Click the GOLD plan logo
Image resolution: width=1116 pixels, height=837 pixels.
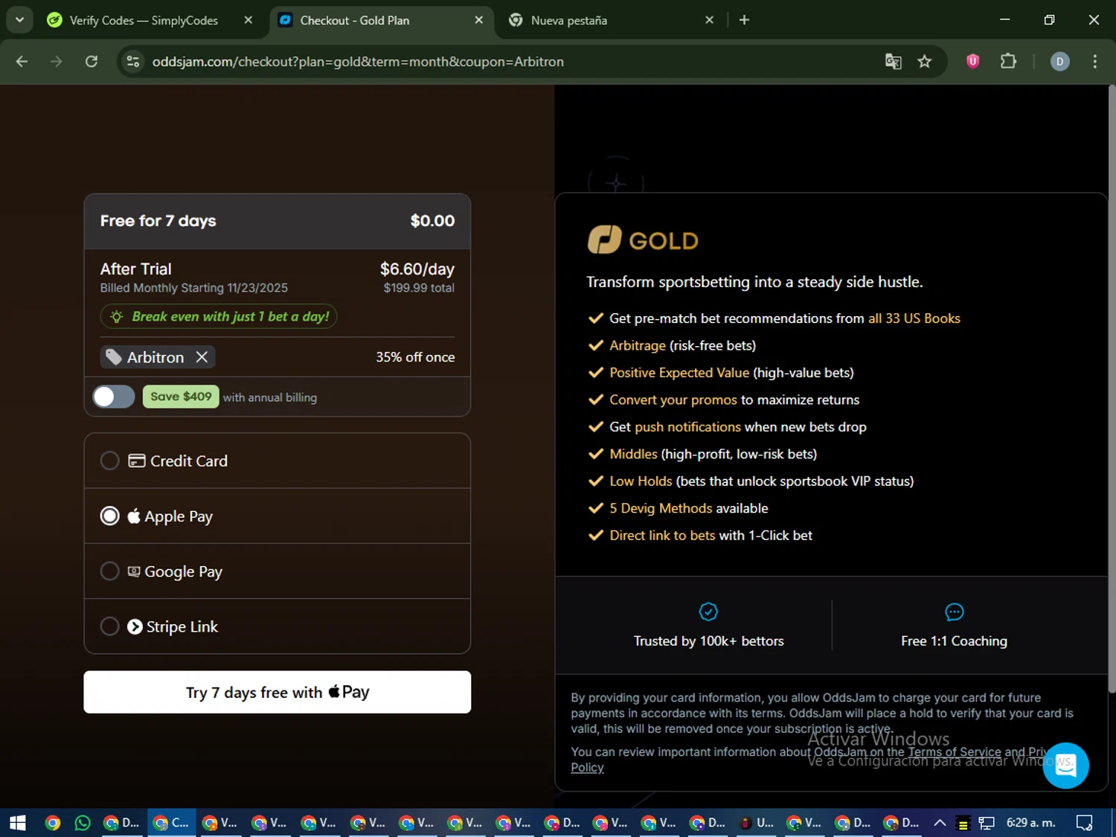pos(643,240)
